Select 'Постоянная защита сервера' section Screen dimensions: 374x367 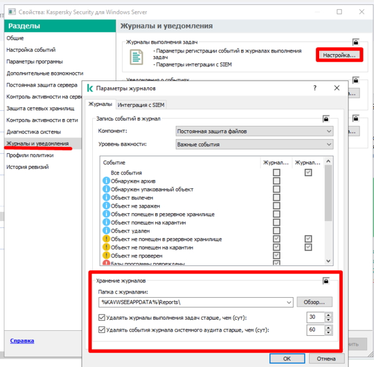[42, 85]
